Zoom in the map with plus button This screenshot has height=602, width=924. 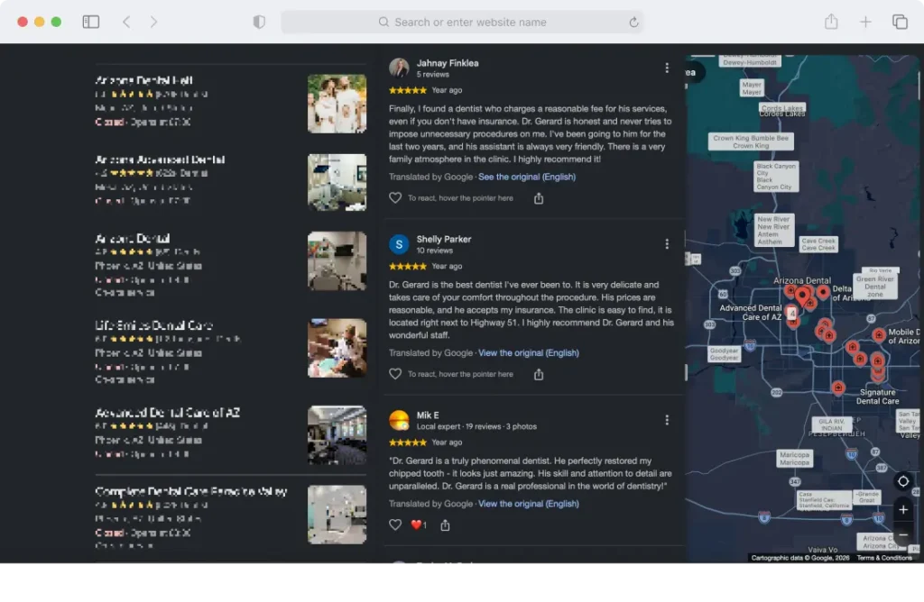902,509
